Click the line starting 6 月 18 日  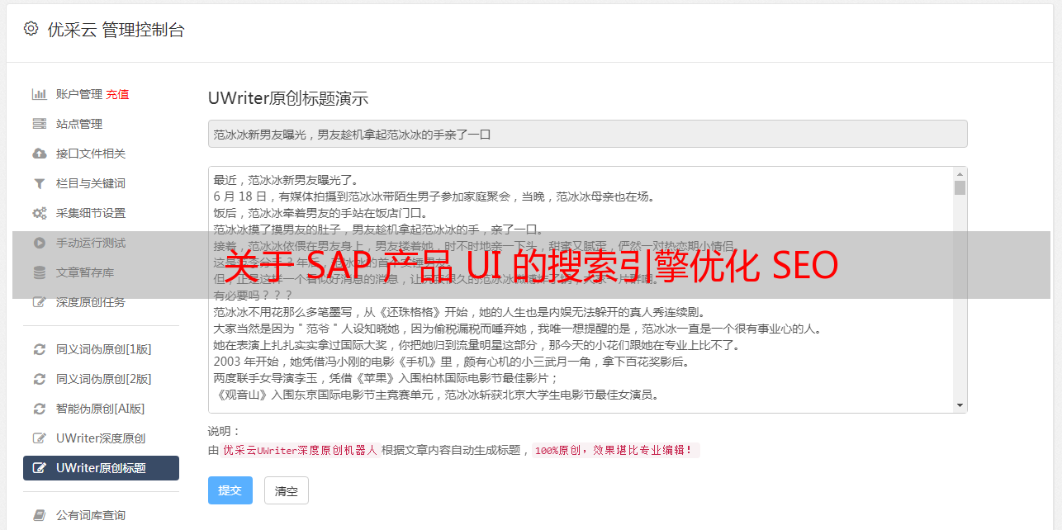pyautogui.click(x=434, y=196)
